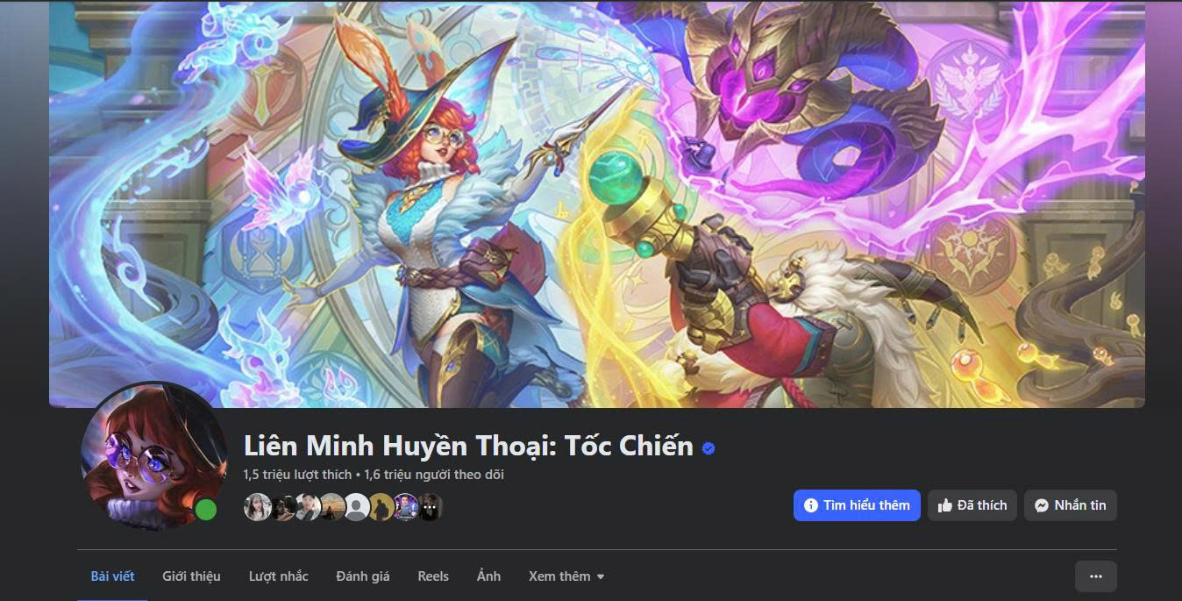
Task: Click the green online status dot
Action: click(206, 509)
